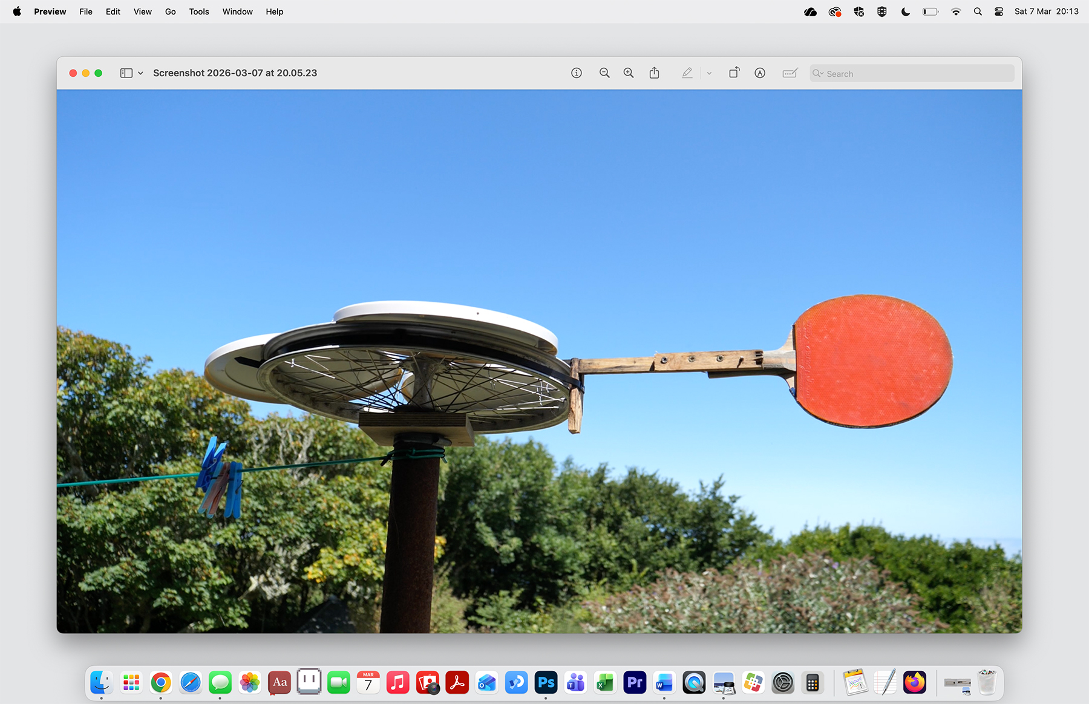The height and width of the screenshot is (704, 1089).
Task: Open Spotlight search
Action: point(978,11)
